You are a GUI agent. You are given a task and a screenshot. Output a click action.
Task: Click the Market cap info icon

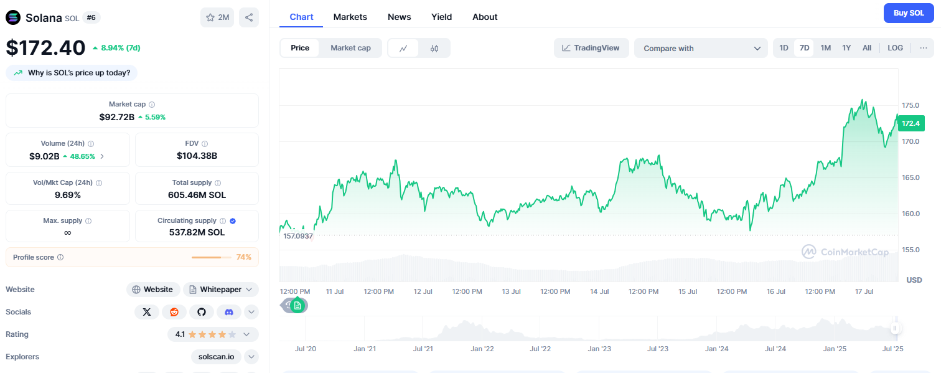coord(152,105)
